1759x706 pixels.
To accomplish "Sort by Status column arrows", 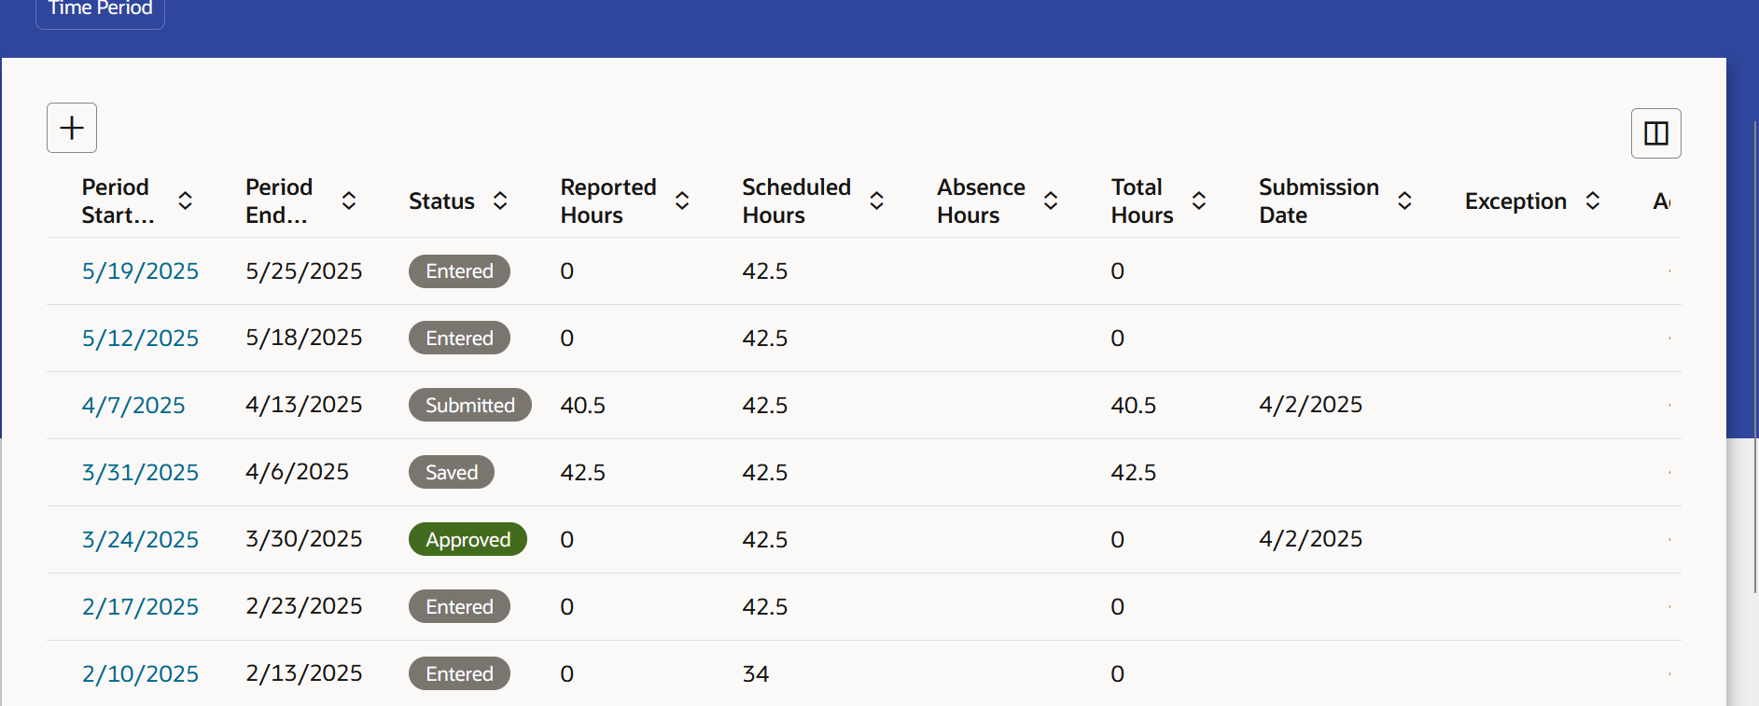I will pos(500,201).
